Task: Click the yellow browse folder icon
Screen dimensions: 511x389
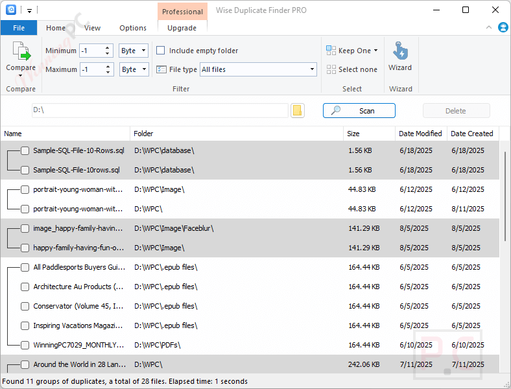Action: coord(297,111)
